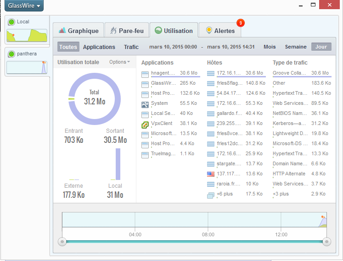Open the Options dropdown
This screenshot has height=261, width=343.
(119, 62)
